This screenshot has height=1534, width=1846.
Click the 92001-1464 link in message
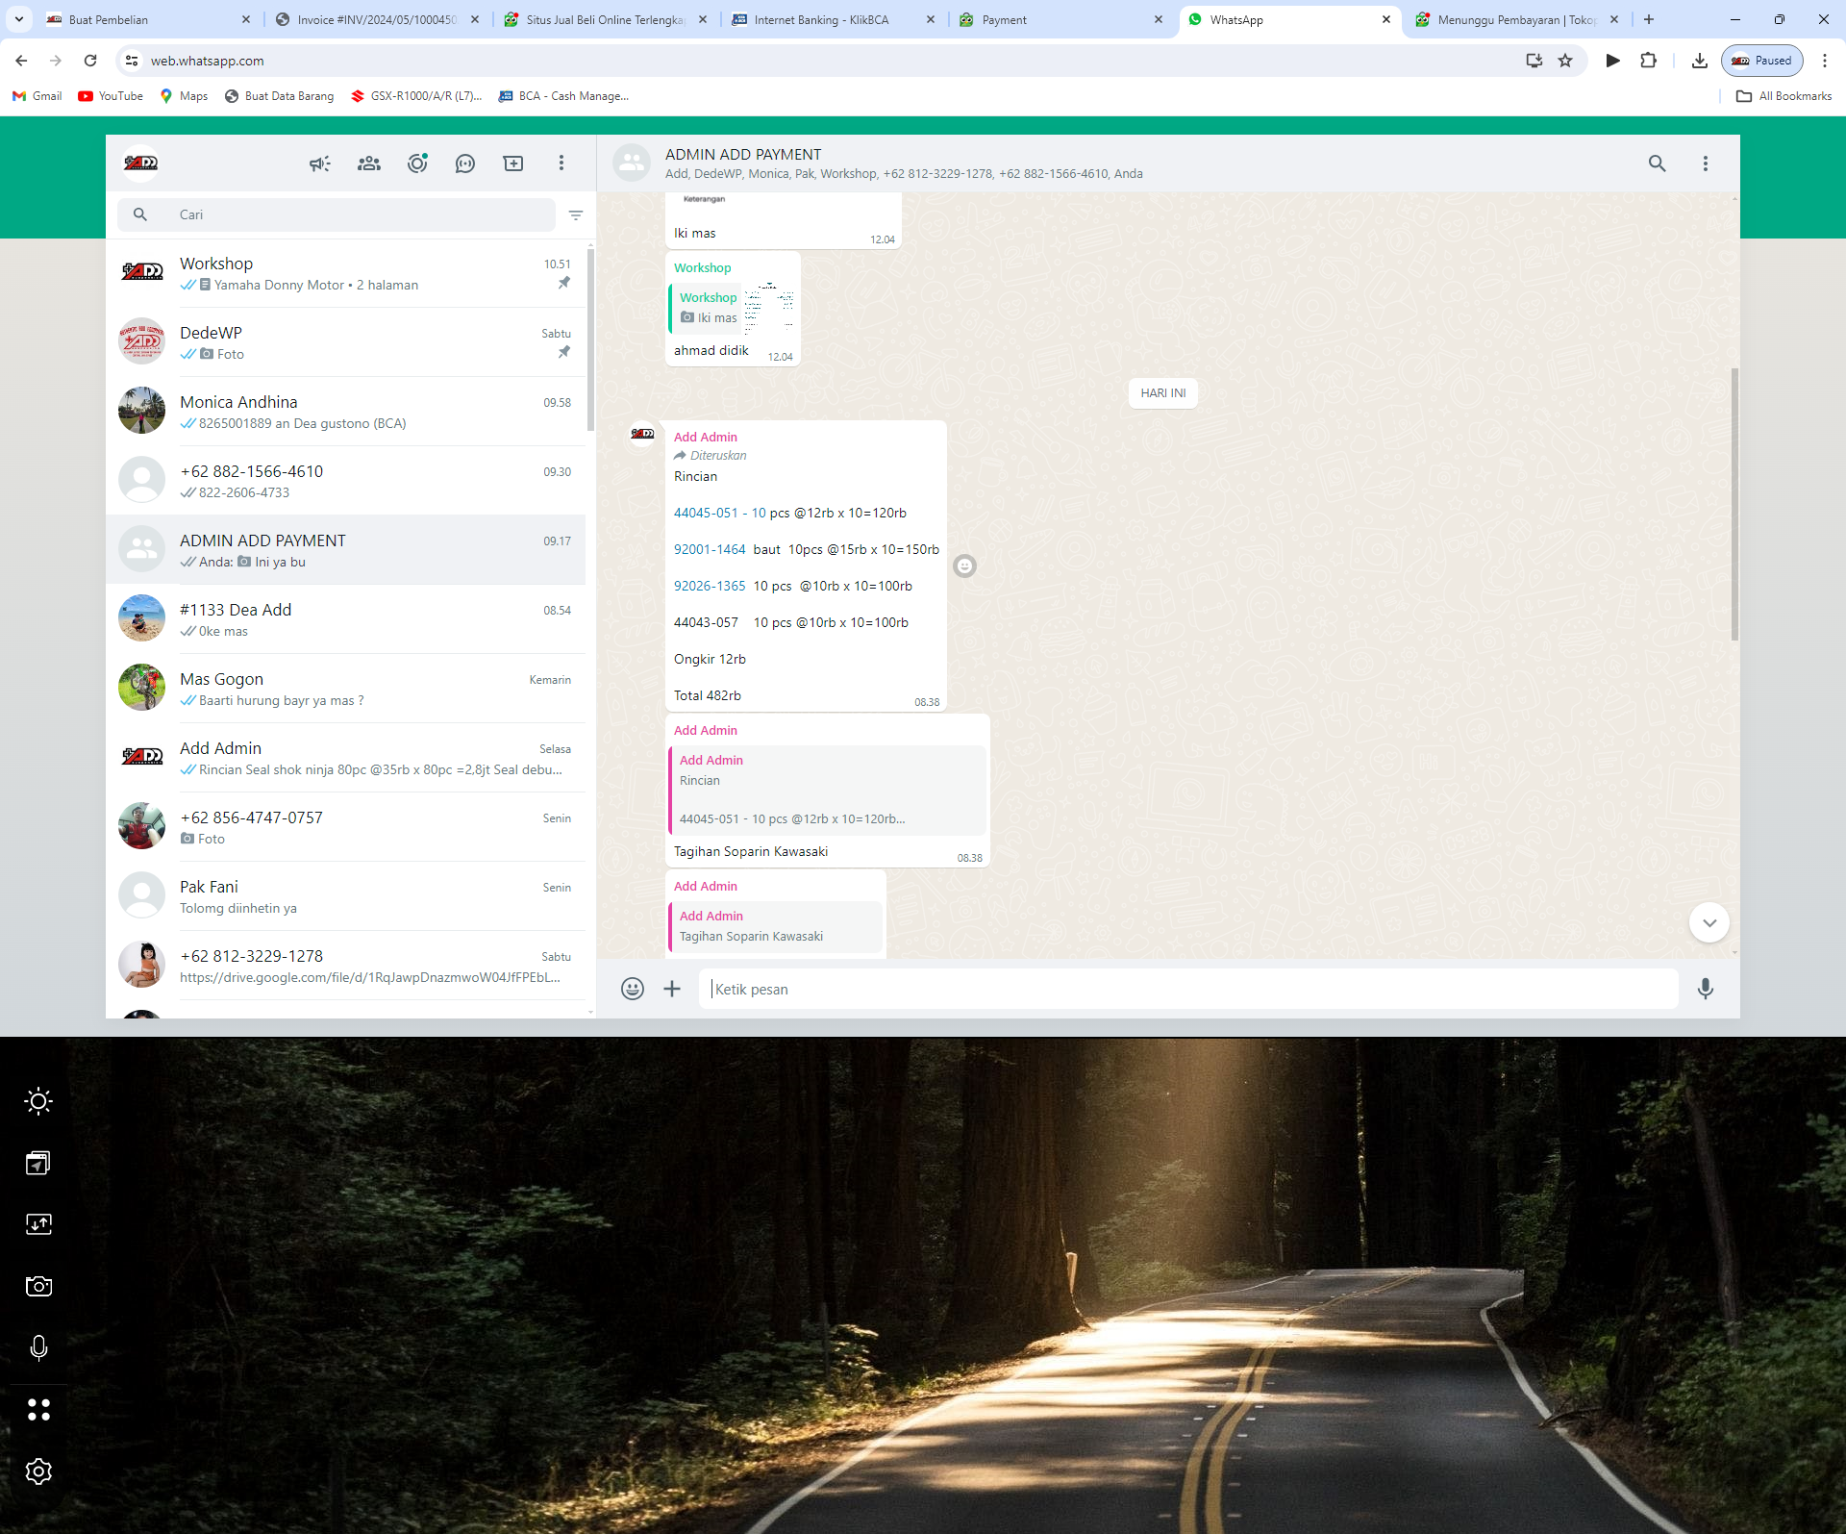[710, 549]
